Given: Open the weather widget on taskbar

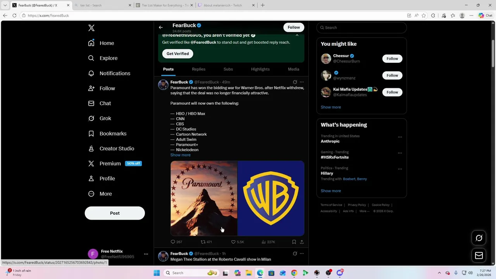Looking at the screenshot, I should tap(18, 273).
